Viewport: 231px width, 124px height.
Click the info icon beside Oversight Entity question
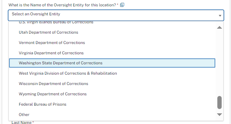pos(122,5)
